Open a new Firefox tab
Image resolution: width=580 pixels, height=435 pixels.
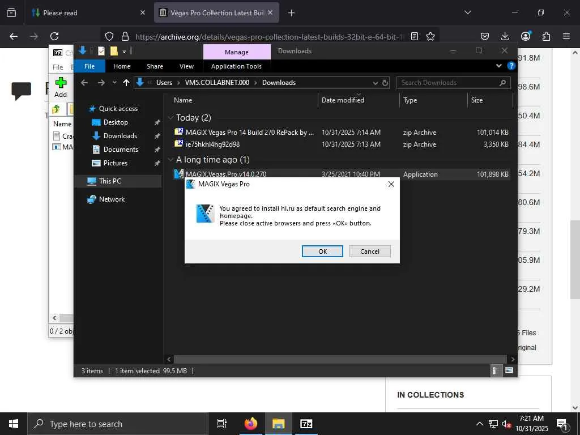pyautogui.click(x=291, y=13)
